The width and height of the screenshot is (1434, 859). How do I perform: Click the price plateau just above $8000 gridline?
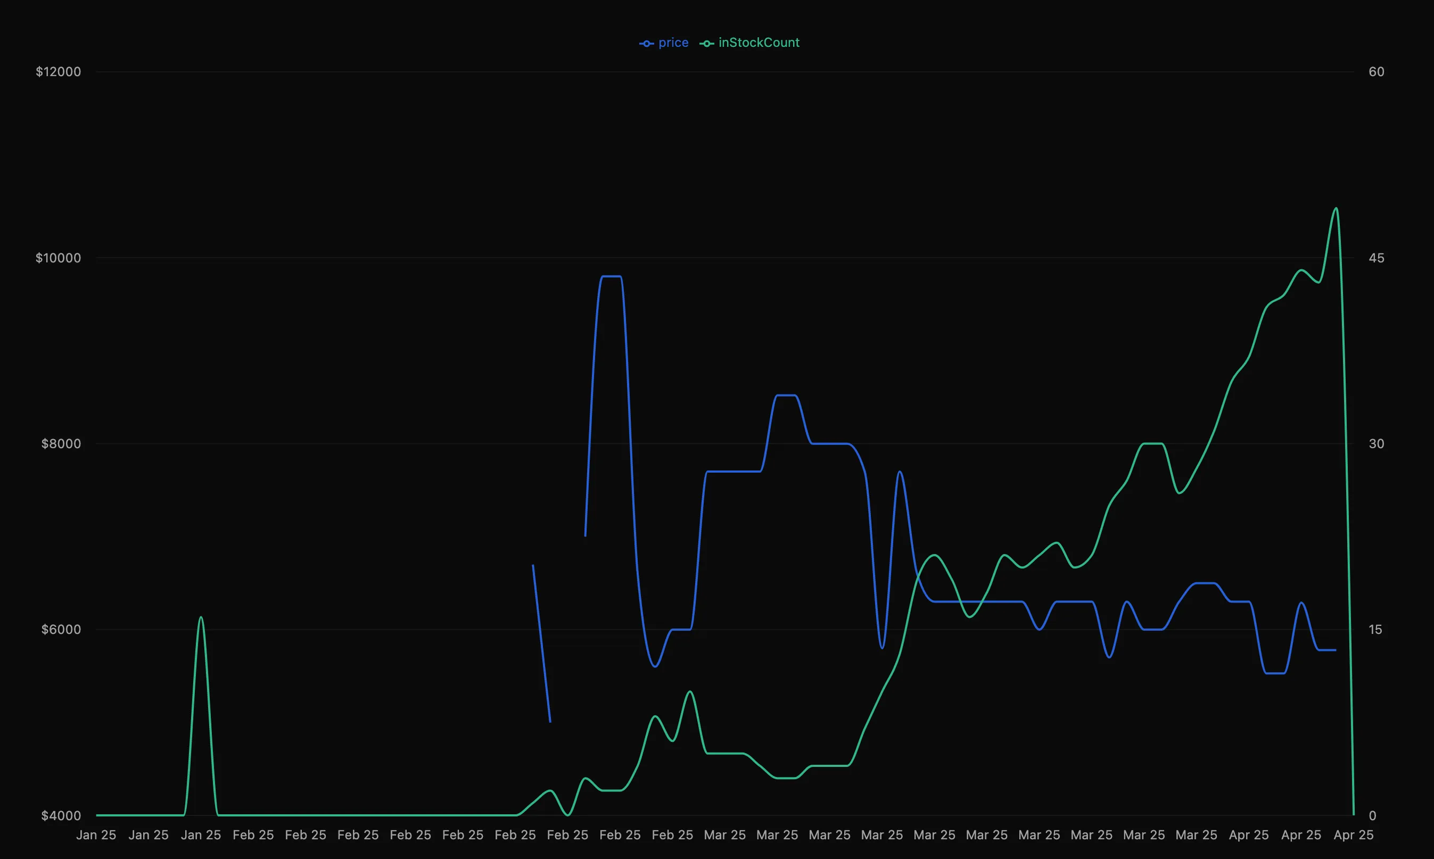pos(786,395)
